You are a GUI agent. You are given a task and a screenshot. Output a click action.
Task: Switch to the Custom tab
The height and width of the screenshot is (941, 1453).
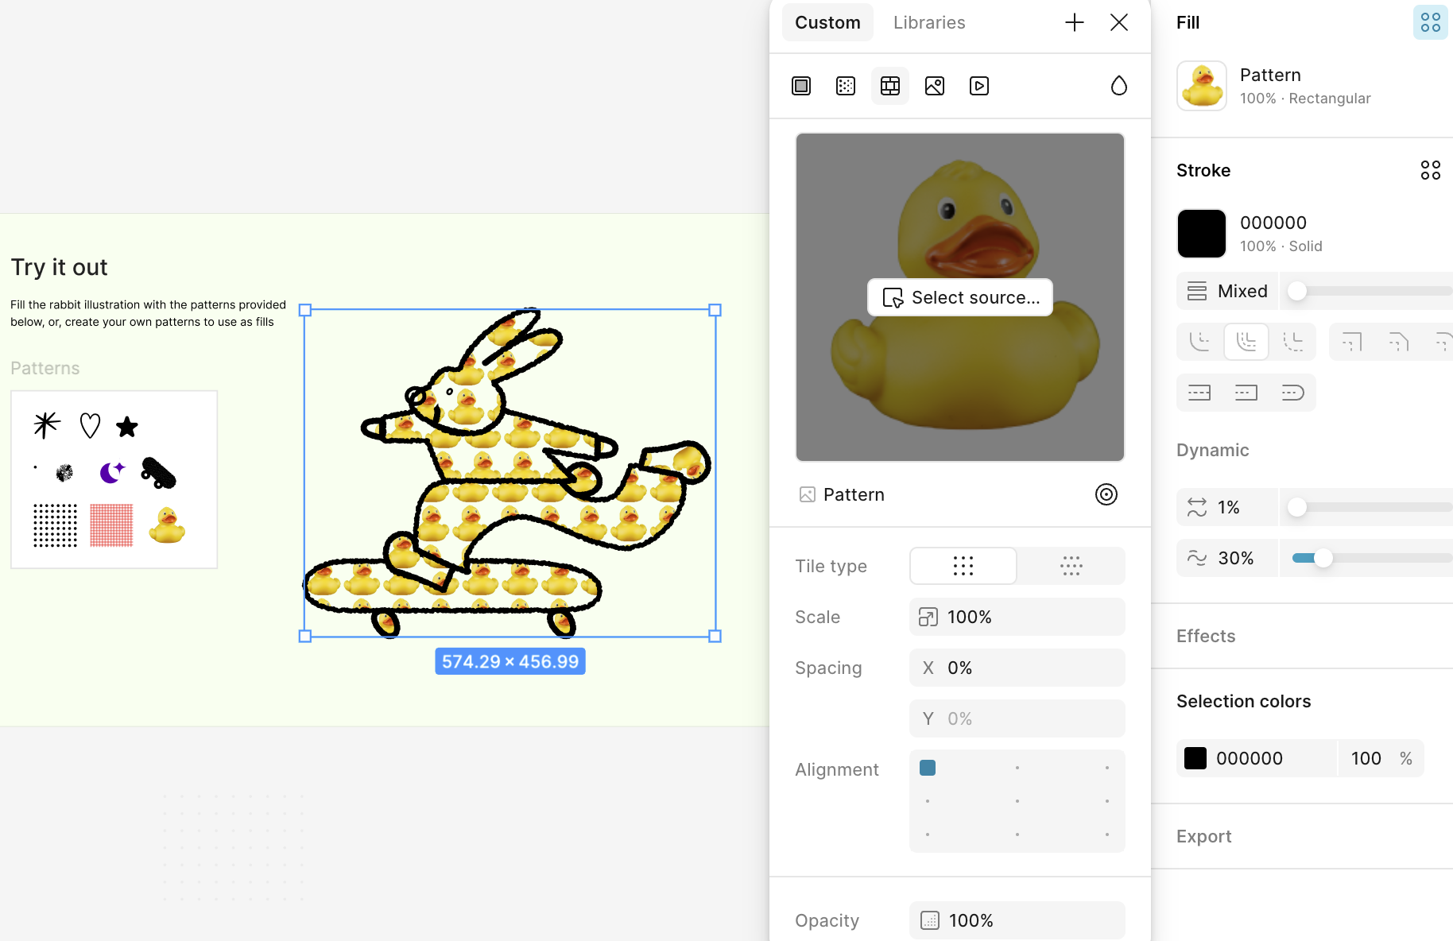pyautogui.click(x=827, y=22)
